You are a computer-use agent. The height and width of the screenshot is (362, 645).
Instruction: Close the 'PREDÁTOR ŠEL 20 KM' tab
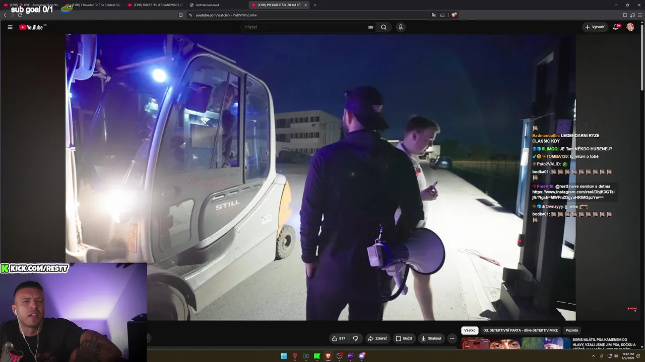[305, 5]
